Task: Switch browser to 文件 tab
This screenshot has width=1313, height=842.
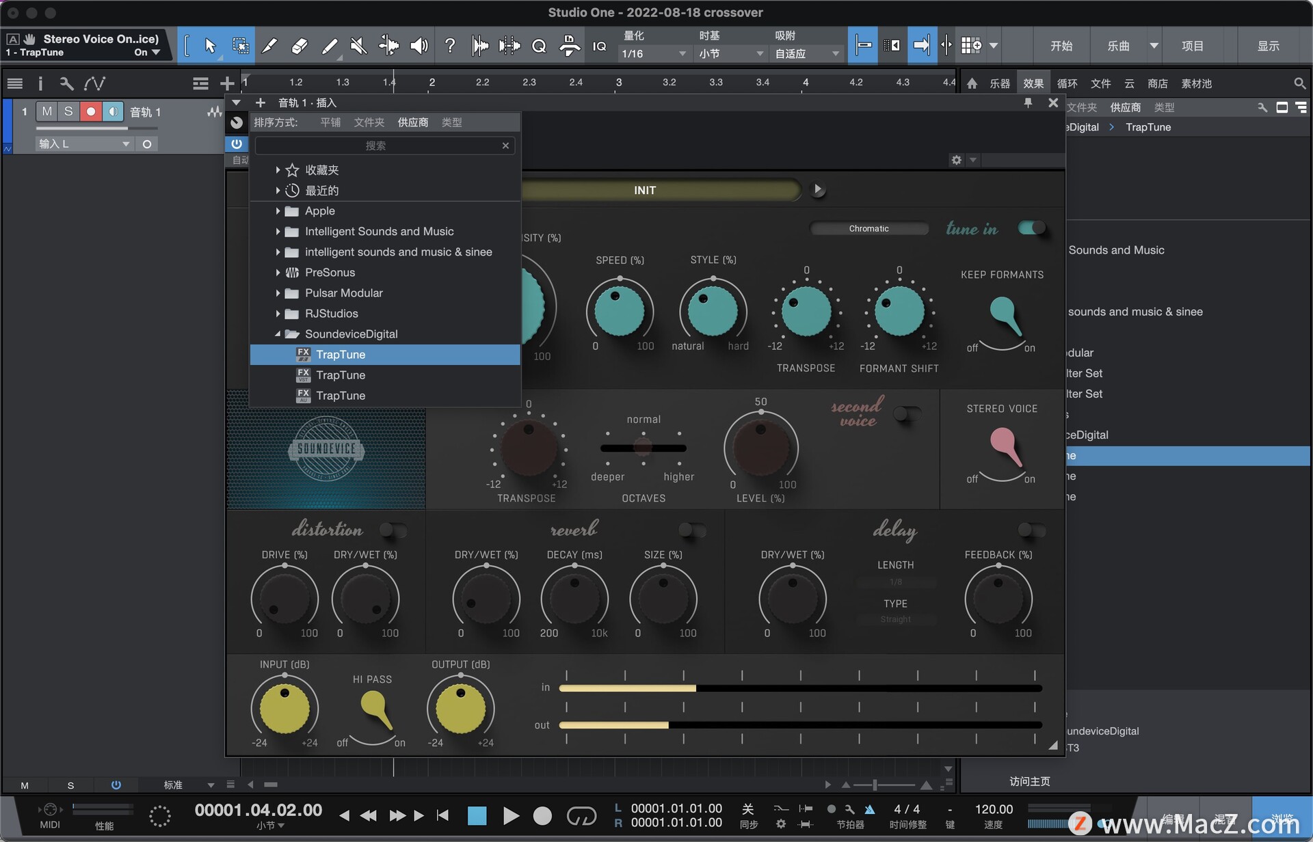Action: (x=1100, y=83)
